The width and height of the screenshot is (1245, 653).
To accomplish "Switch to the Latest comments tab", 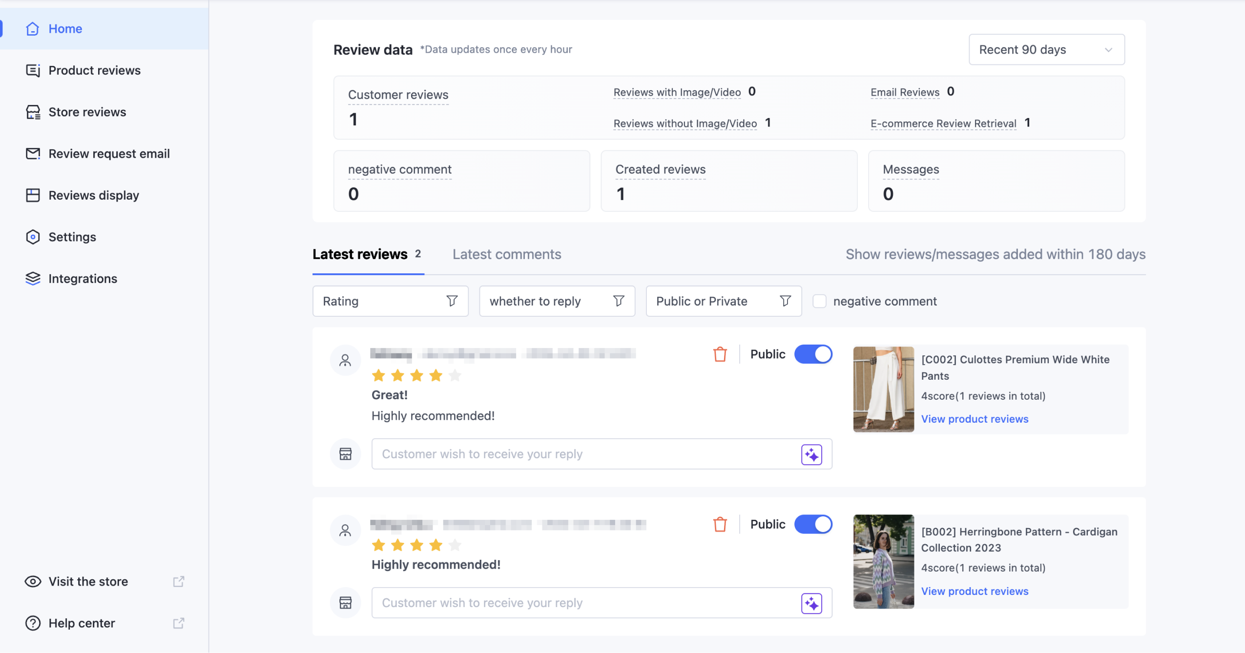I will coord(506,254).
